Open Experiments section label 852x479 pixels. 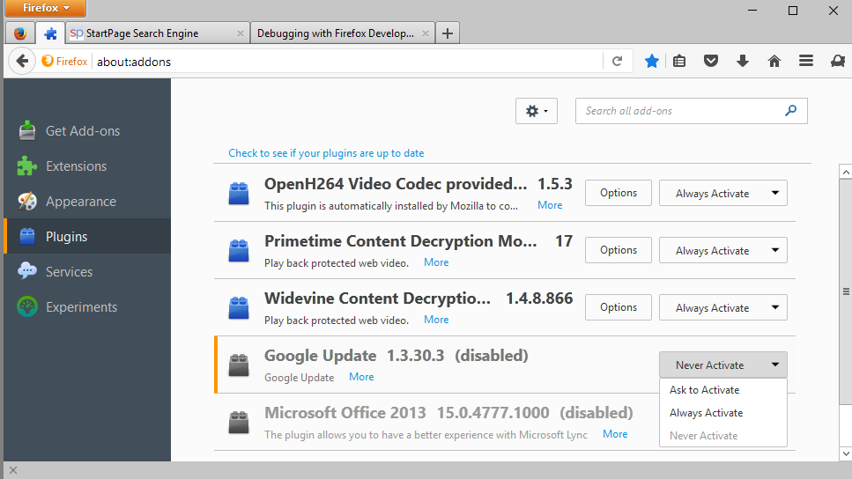82,306
